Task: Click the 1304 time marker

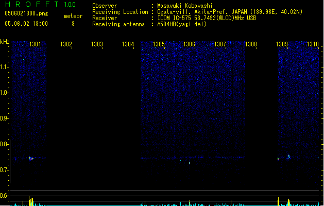Action: 128,44
